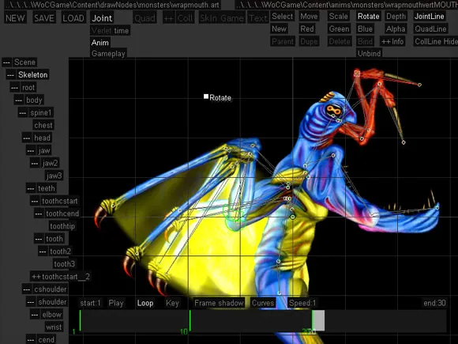Image resolution: width=458 pixels, height=344 pixels.
Task: Activate the Depth tool
Action: pyautogui.click(x=396, y=17)
